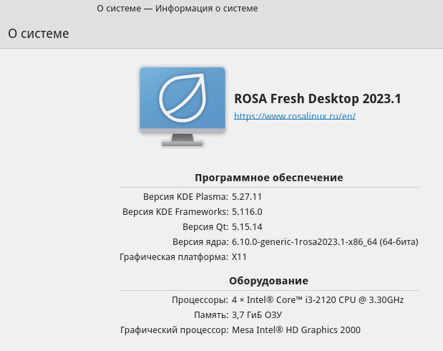Click the 'Программное обеспечение' section header
Viewport: 443px width, 351px height.
(x=269, y=178)
